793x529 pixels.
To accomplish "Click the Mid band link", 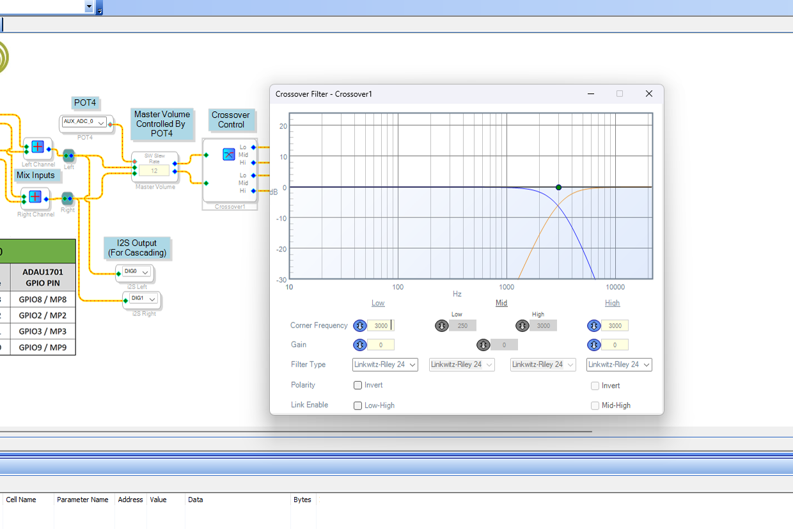I will [501, 303].
